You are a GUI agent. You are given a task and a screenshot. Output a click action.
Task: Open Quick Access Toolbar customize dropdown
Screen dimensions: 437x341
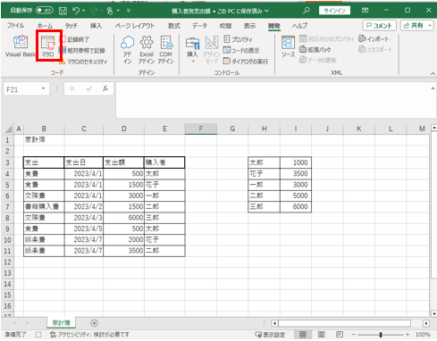[129, 11]
